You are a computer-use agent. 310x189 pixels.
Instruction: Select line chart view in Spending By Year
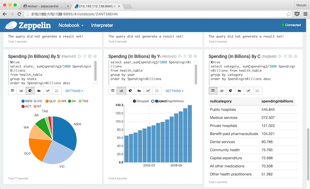point(148,91)
